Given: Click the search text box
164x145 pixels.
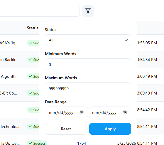Looking at the screenshot, I should point(40,11).
